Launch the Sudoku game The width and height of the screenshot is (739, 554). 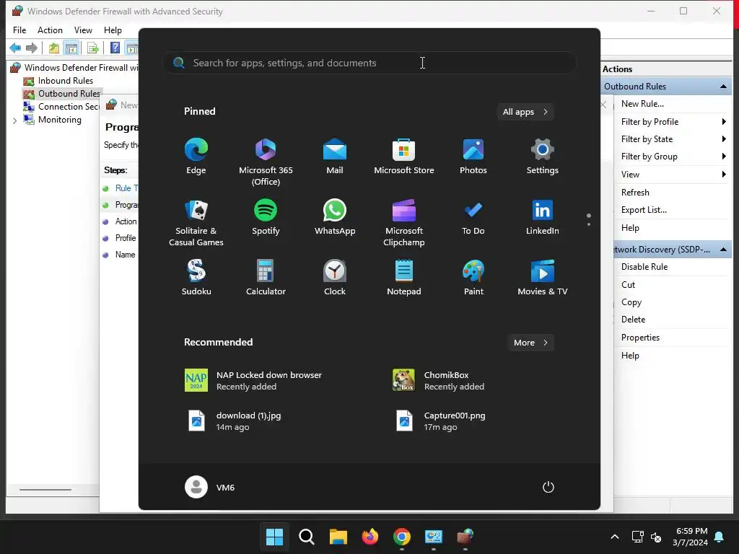point(196,278)
